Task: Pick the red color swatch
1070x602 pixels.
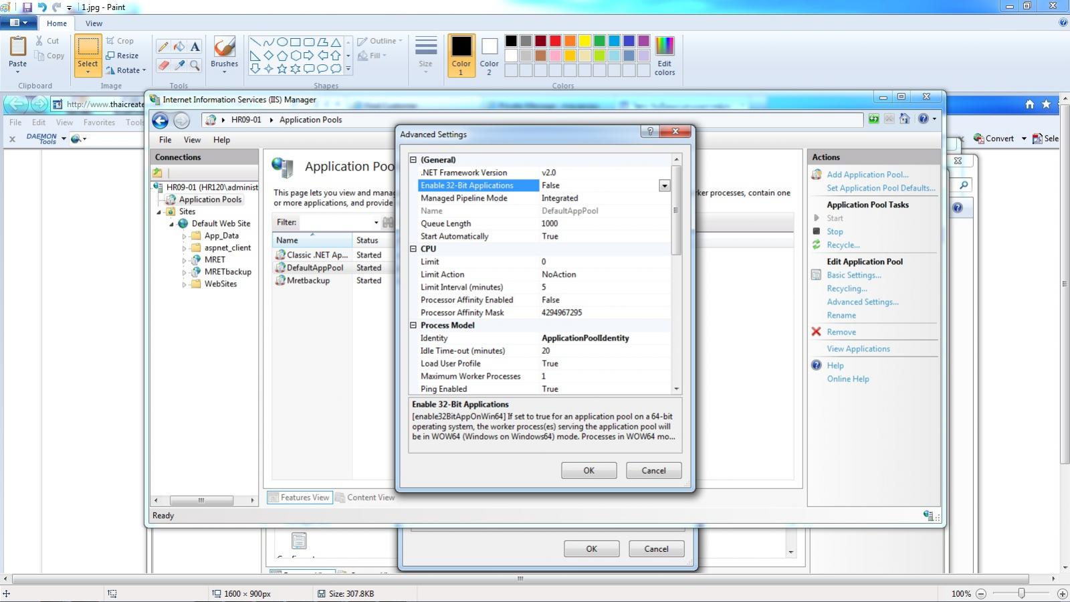Action: pos(555,41)
